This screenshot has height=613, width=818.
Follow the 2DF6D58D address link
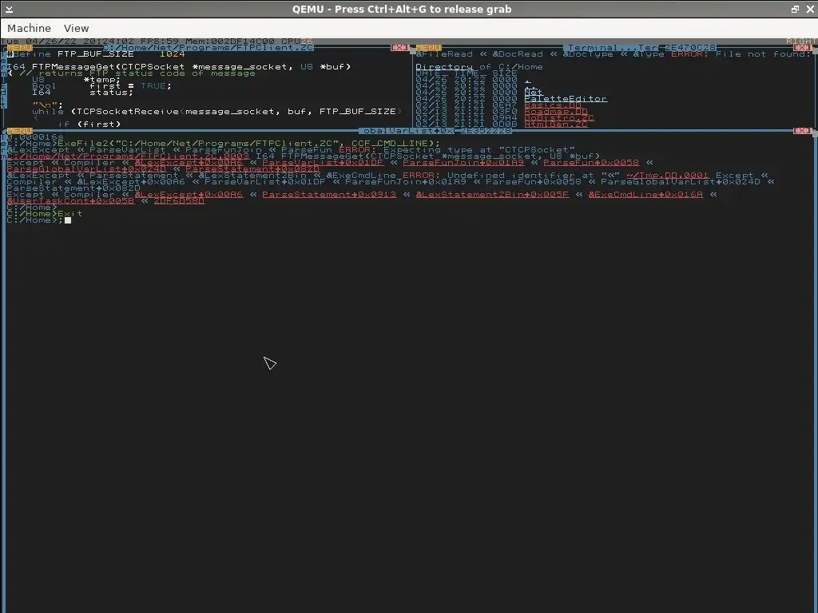coord(179,200)
